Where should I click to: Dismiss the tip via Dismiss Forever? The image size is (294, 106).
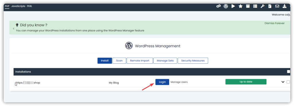coord(274,23)
